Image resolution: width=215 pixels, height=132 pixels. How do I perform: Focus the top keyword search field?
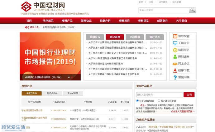[164, 10]
